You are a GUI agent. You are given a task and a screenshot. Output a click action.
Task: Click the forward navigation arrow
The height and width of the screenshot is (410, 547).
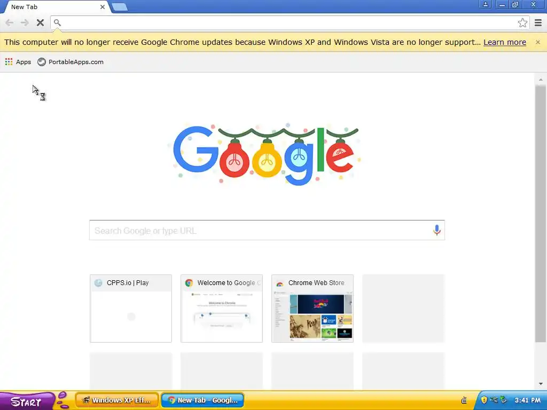click(25, 22)
